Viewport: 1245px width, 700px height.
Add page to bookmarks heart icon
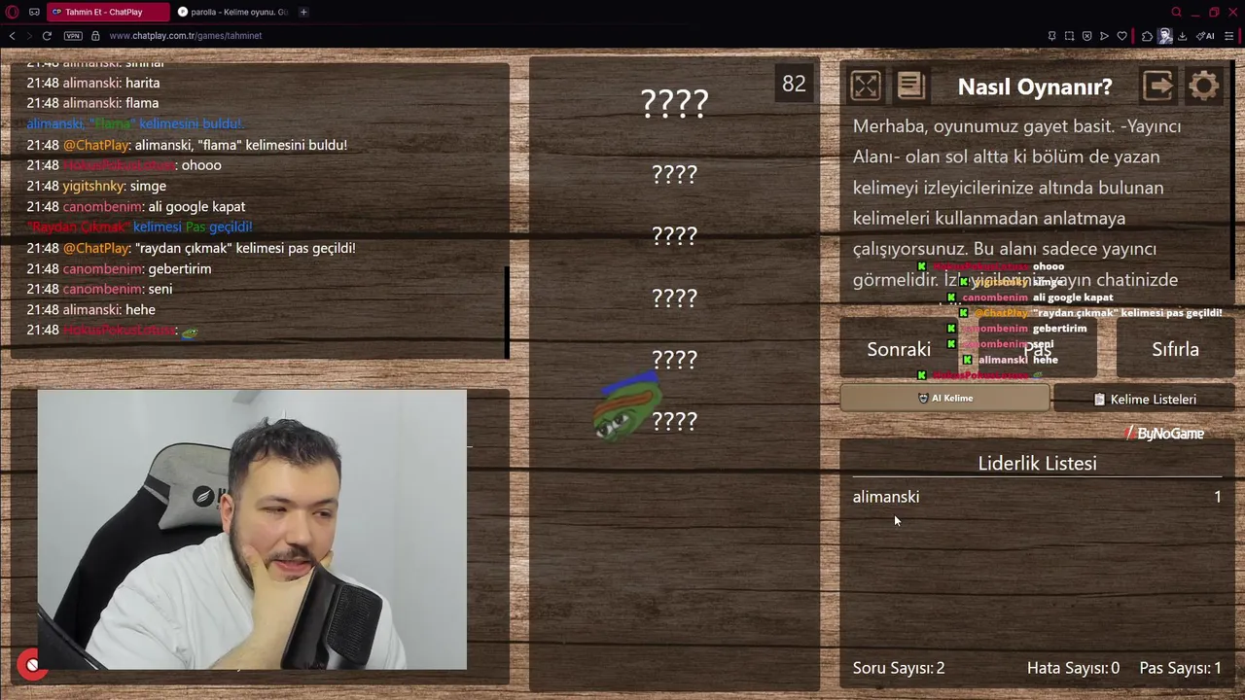point(1121,36)
